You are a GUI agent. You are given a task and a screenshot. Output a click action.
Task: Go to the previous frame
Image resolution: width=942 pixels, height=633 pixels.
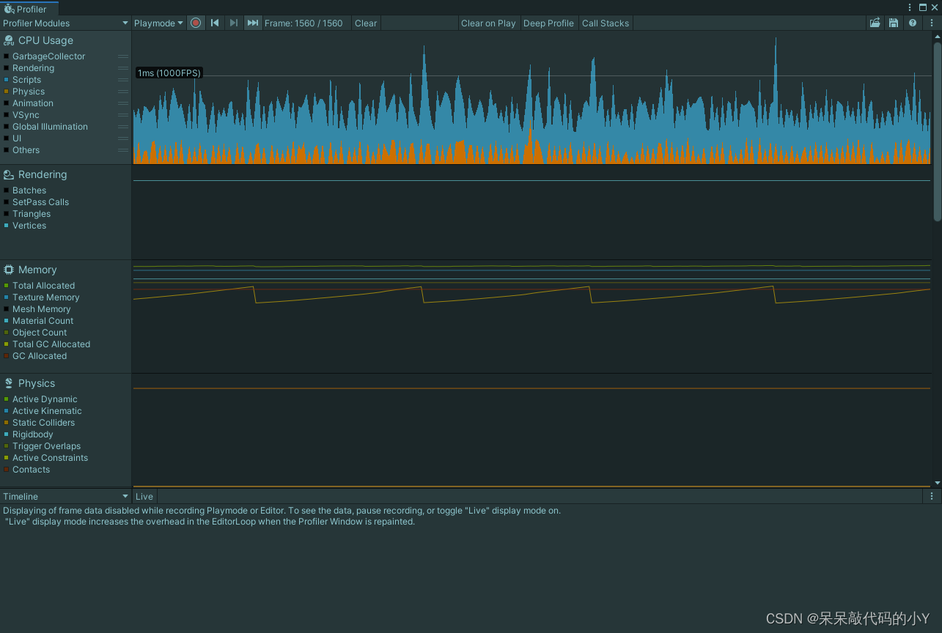pyautogui.click(x=215, y=23)
